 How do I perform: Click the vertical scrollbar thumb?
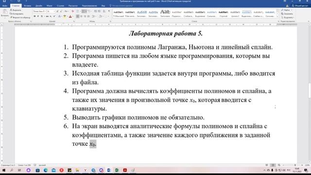pyautogui.click(x=310, y=90)
